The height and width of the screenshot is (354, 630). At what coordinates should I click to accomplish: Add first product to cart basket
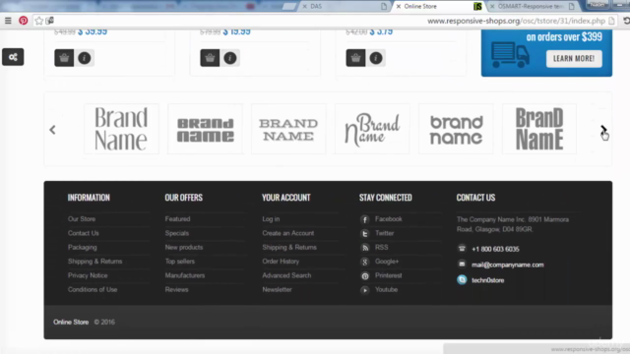pos(64,58)
